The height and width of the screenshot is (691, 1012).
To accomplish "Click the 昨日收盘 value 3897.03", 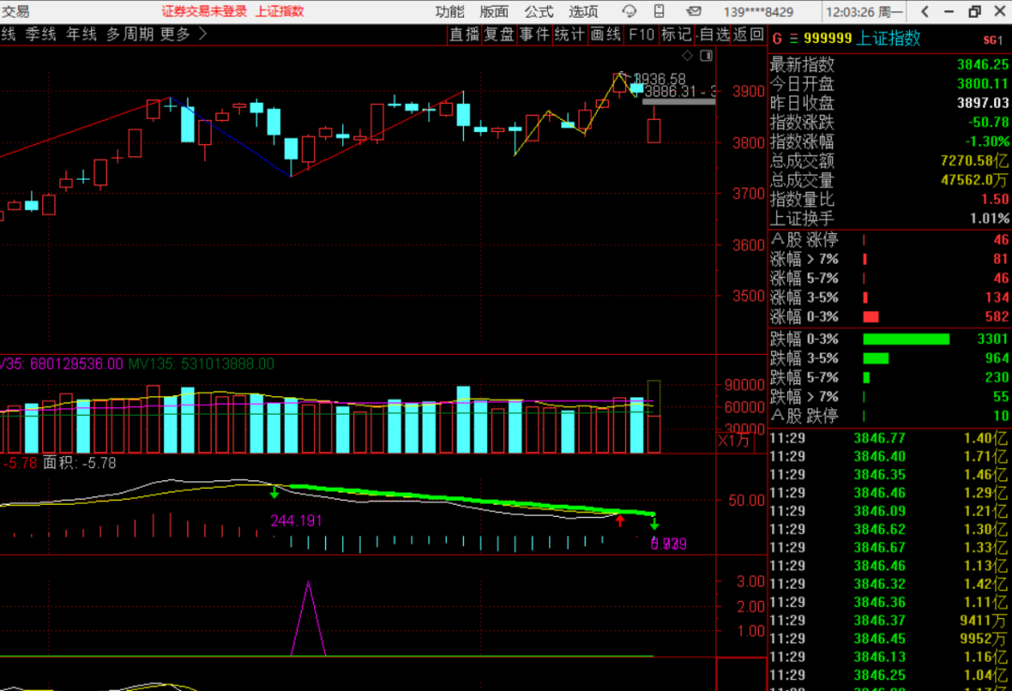I will (x=982, y=103).
